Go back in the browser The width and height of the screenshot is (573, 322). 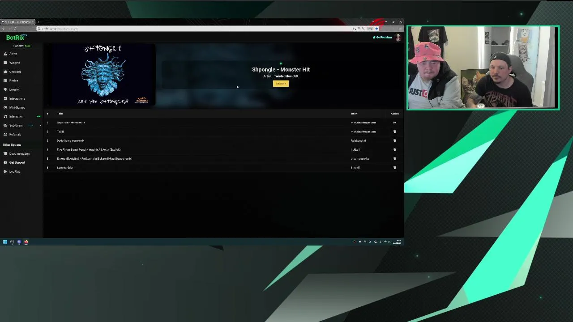(3, 29)
